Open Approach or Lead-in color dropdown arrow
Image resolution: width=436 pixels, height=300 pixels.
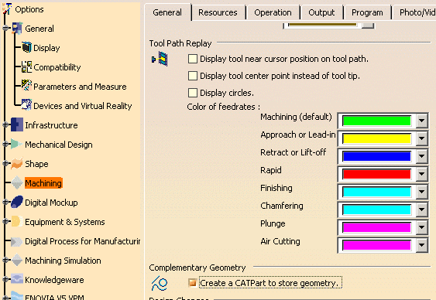tap(422, 138)
